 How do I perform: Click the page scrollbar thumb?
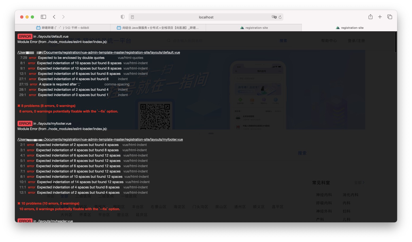[x=396, y=42]
